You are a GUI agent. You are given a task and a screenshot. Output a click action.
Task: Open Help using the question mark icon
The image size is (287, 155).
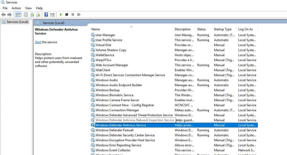tap(46, 14)
